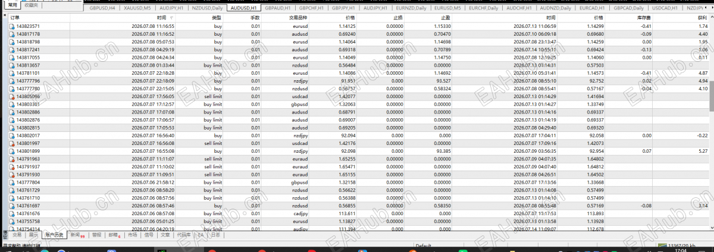This screenshot has height=252, width=714.
Task: Select order number 143761697
Action: (28, 206)
